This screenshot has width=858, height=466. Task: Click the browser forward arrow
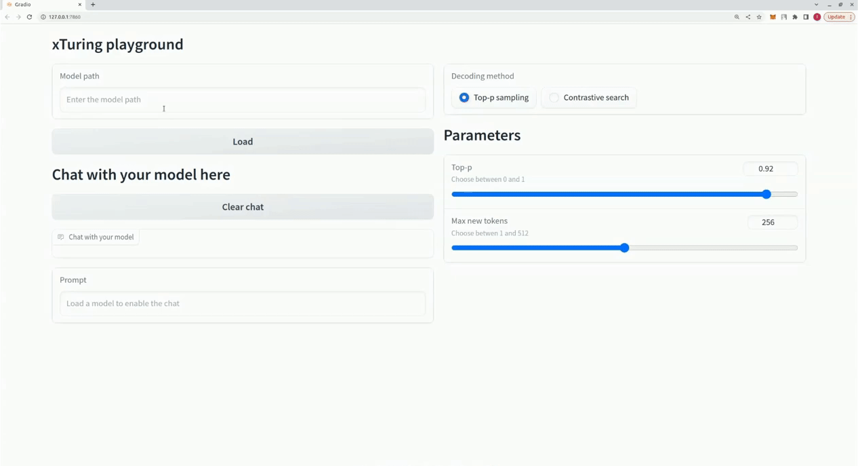[x=18, y=17]
